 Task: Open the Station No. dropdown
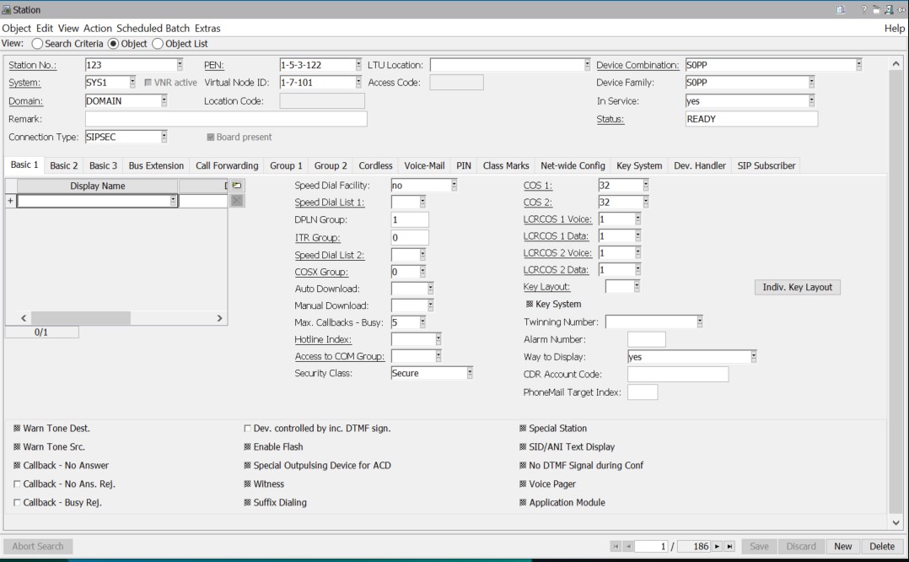(x=180, y=65)
